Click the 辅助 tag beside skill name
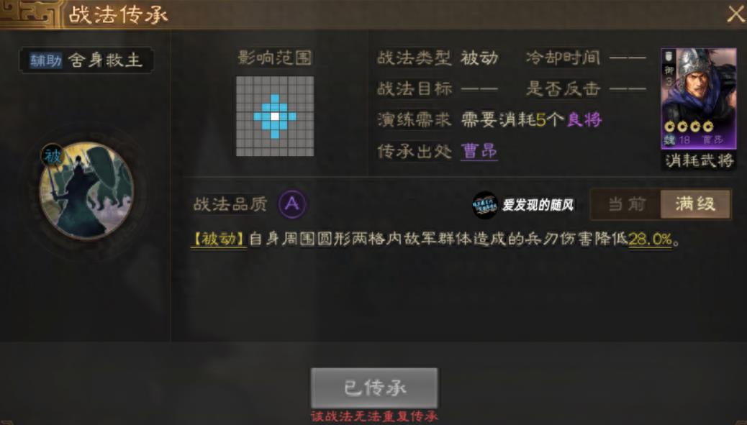 click(x=46, y=60)
